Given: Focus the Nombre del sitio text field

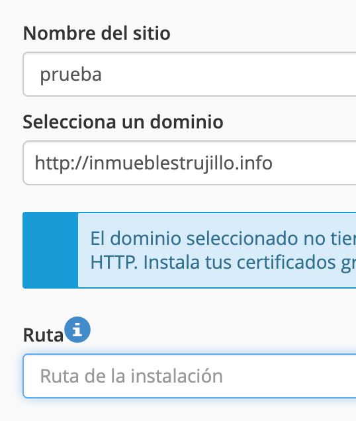Looking at the screenshot, I should pyautogui.click(x=189, y=74).
